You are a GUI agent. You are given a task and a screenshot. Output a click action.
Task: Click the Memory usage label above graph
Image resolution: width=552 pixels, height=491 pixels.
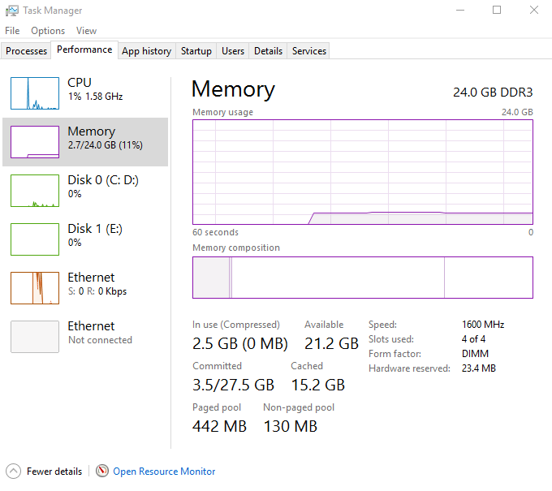pos(223,112)
